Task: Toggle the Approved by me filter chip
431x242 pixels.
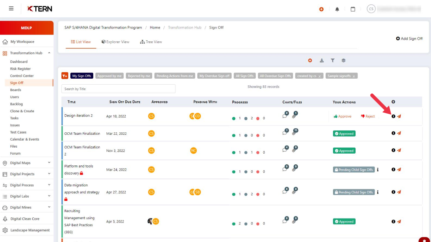Action: pyautogui.click(x=109, y=76)
